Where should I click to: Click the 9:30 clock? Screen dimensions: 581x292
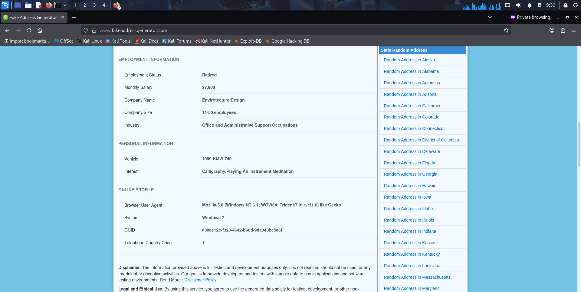click(551, 5)
